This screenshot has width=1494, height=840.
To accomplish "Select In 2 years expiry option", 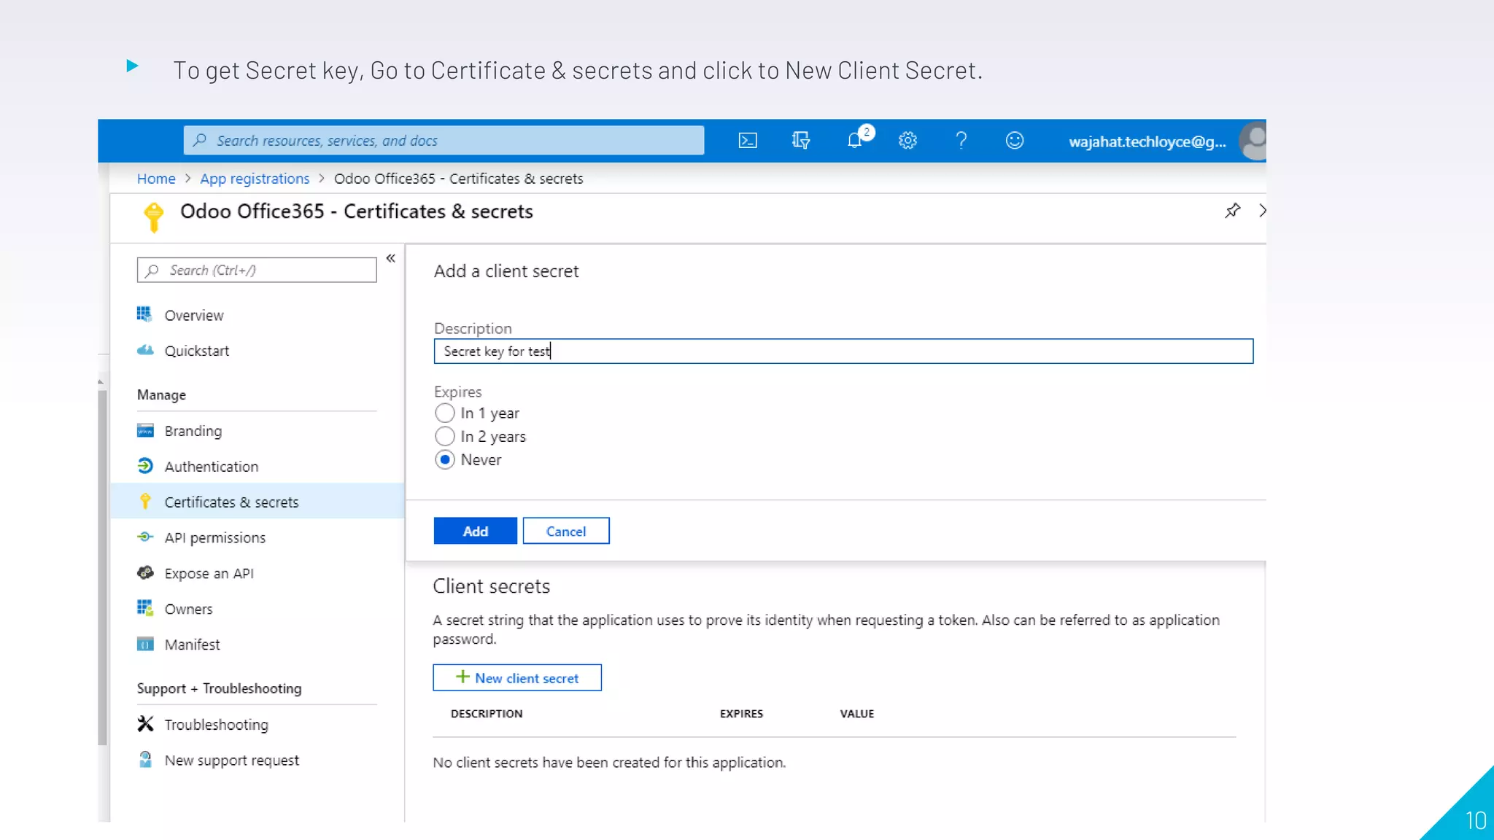I will point(444,436).
